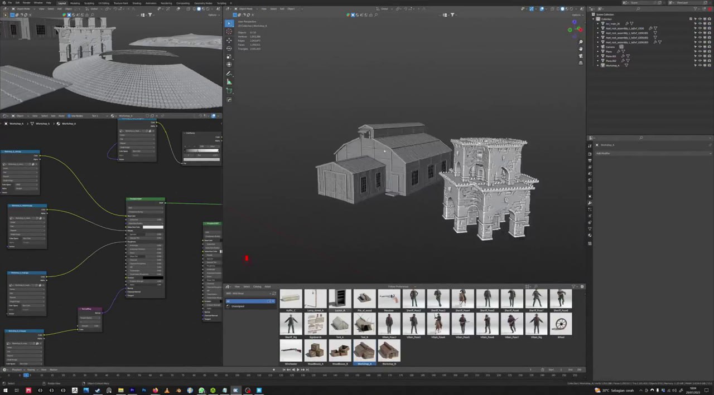Select the Move tool

pos(229,40)
